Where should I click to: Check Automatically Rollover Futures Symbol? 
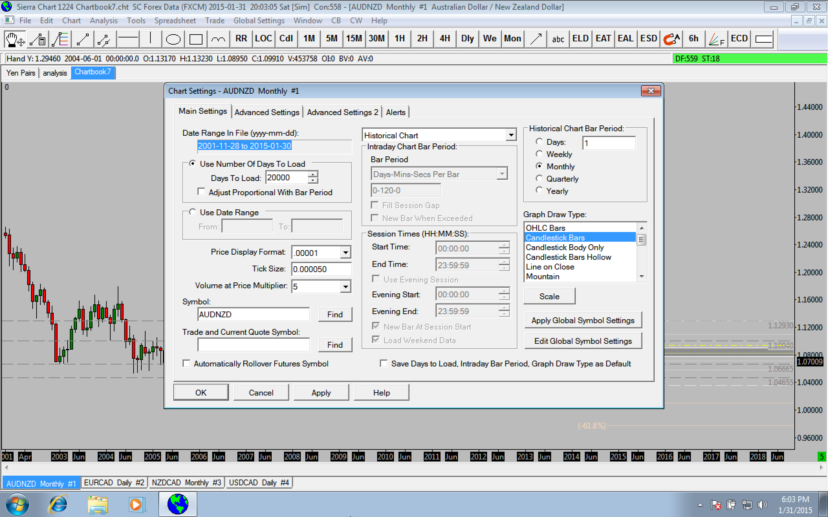tap(187, 364)
